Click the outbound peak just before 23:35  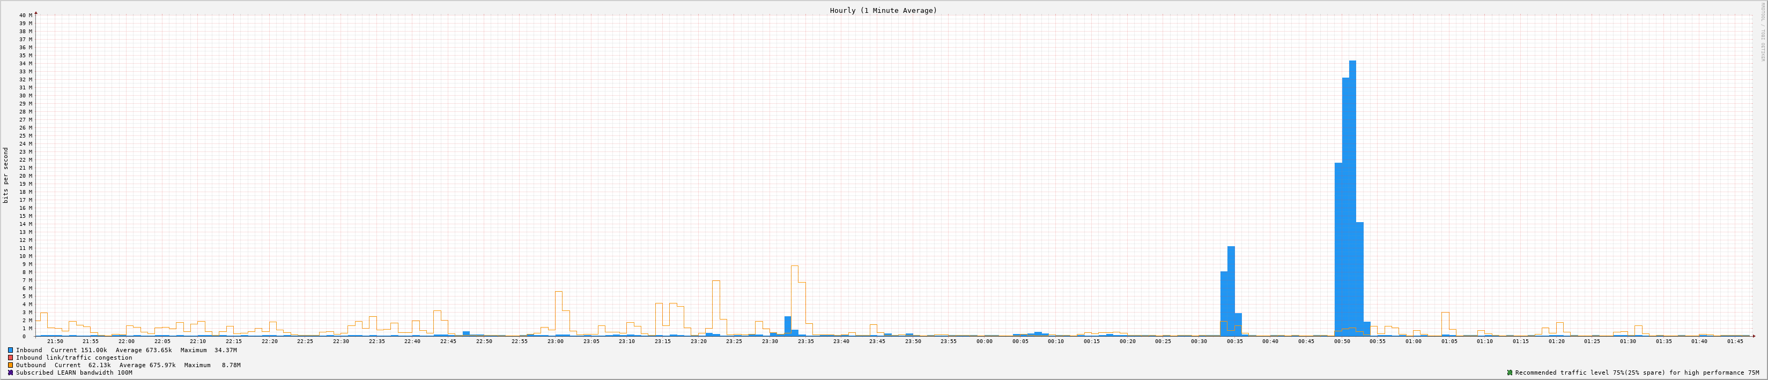point(794,301)
